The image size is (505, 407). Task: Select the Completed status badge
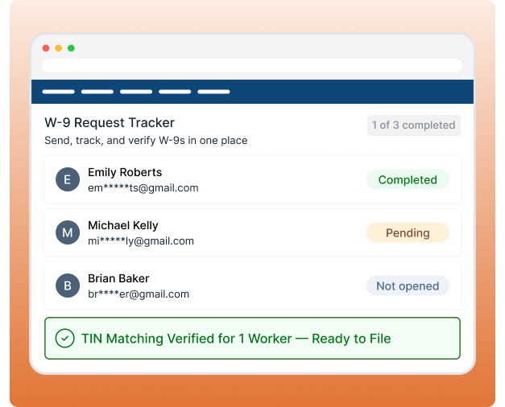click(408, 179)
